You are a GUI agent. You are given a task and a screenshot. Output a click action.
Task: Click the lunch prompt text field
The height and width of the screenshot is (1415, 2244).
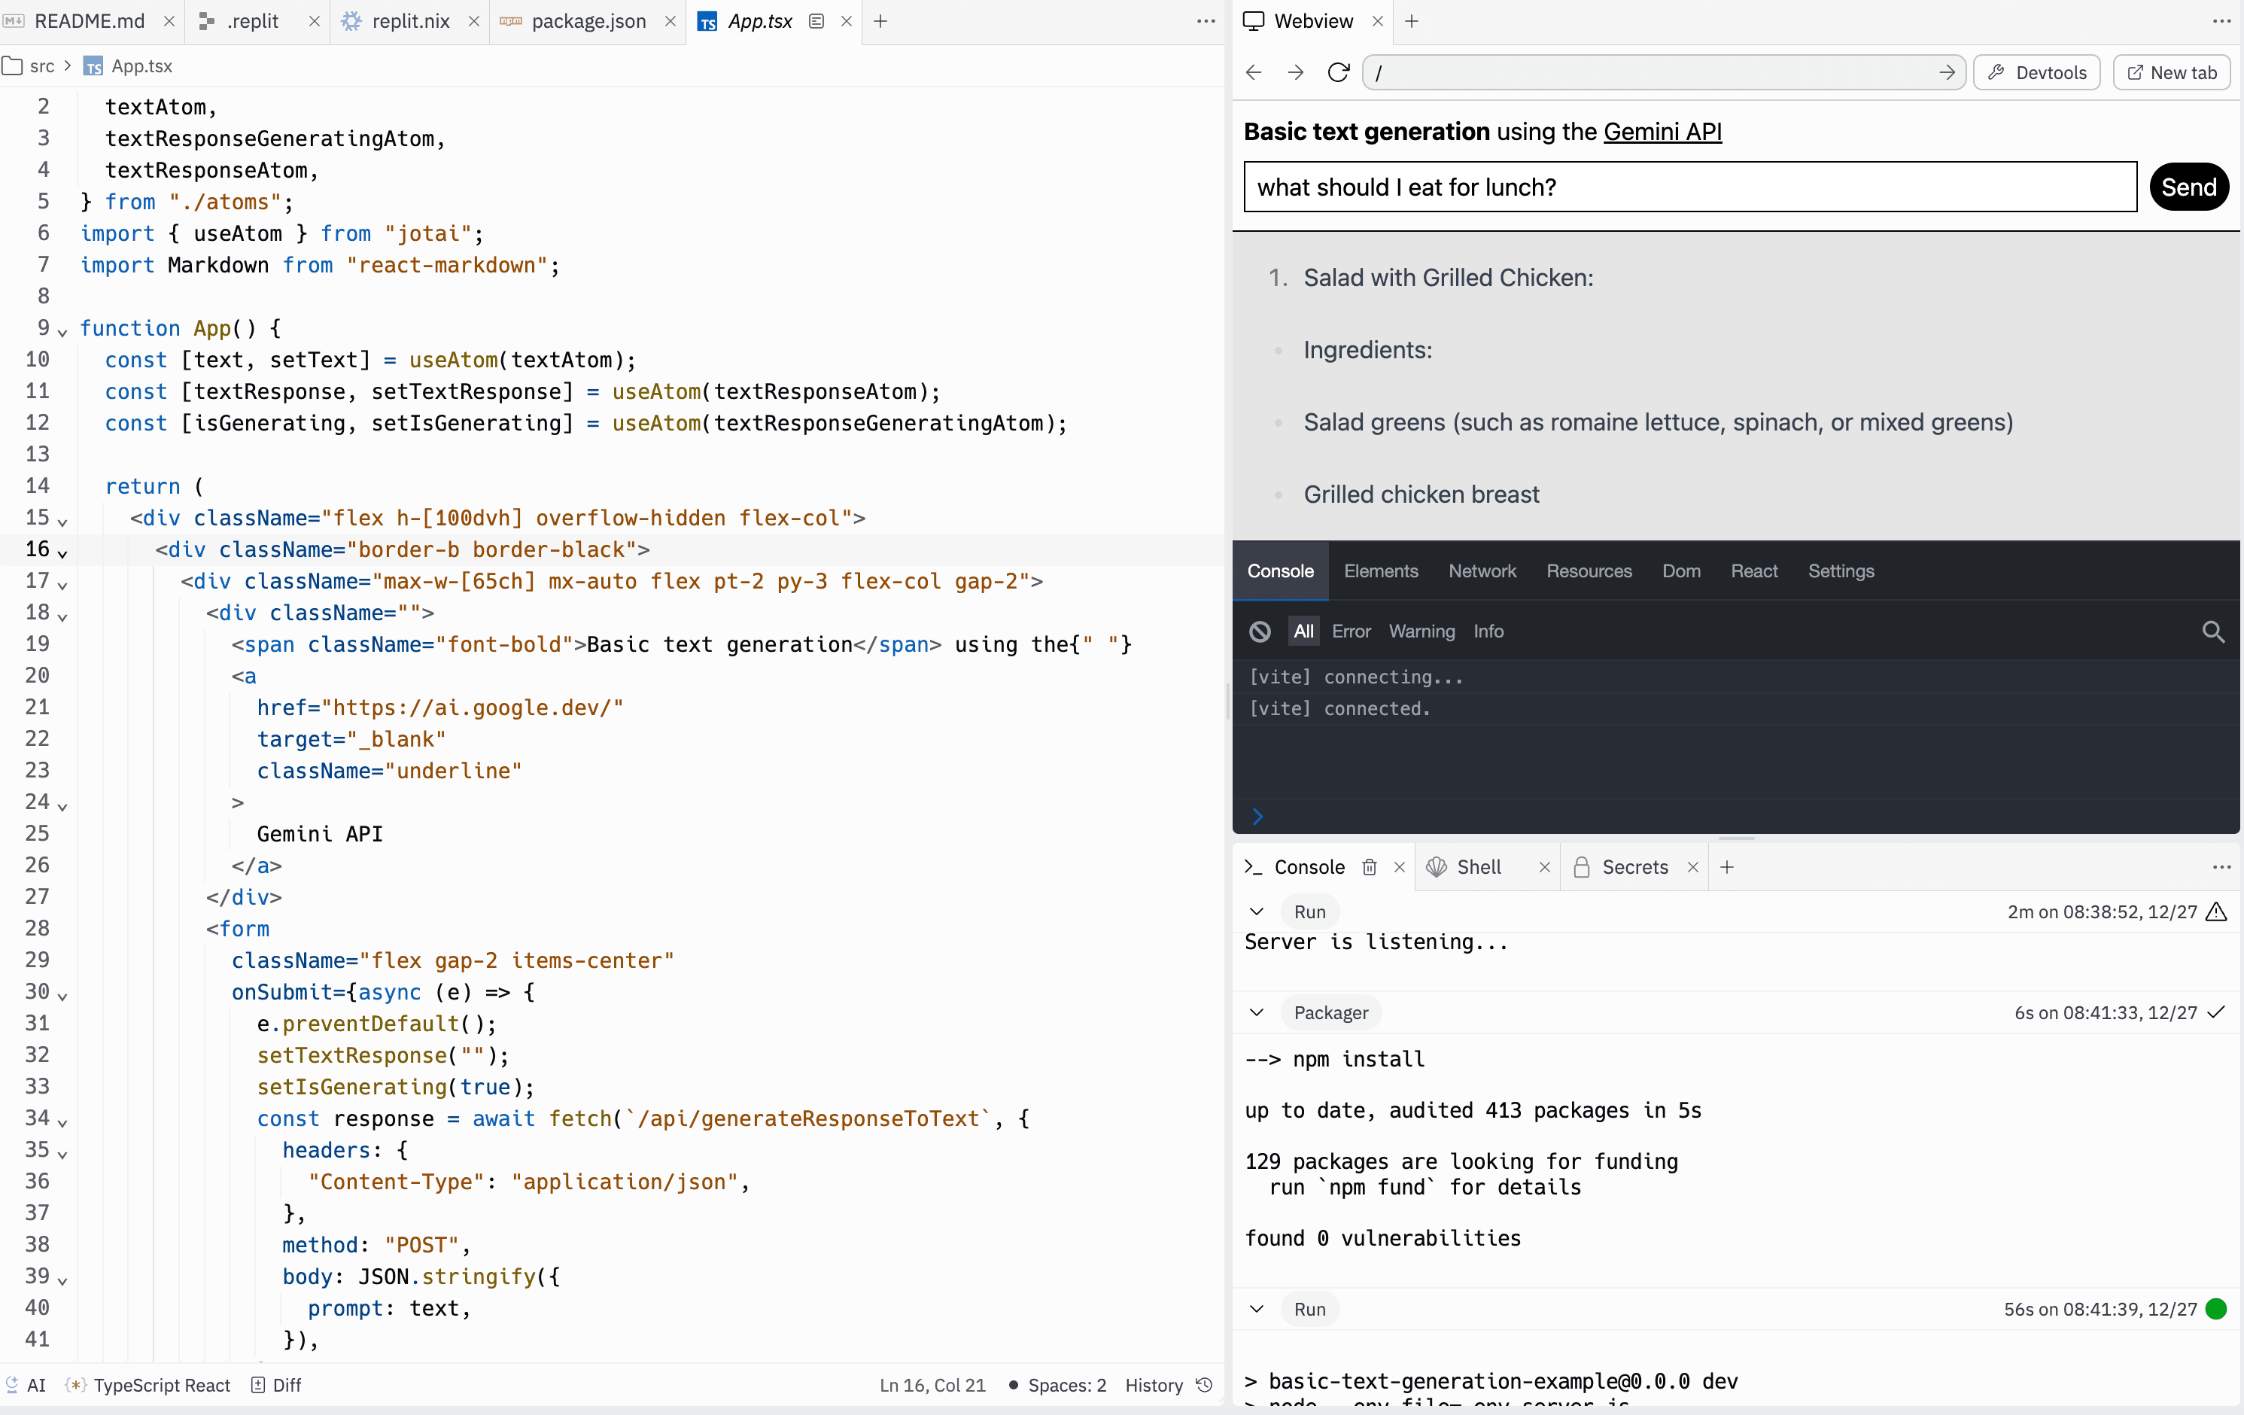point(1689,187)
